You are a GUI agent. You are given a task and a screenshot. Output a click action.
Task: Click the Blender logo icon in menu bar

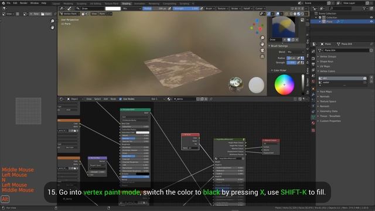(x=3, y=3)
